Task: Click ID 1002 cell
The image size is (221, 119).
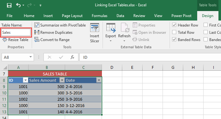Action: [x=18, y=99]
